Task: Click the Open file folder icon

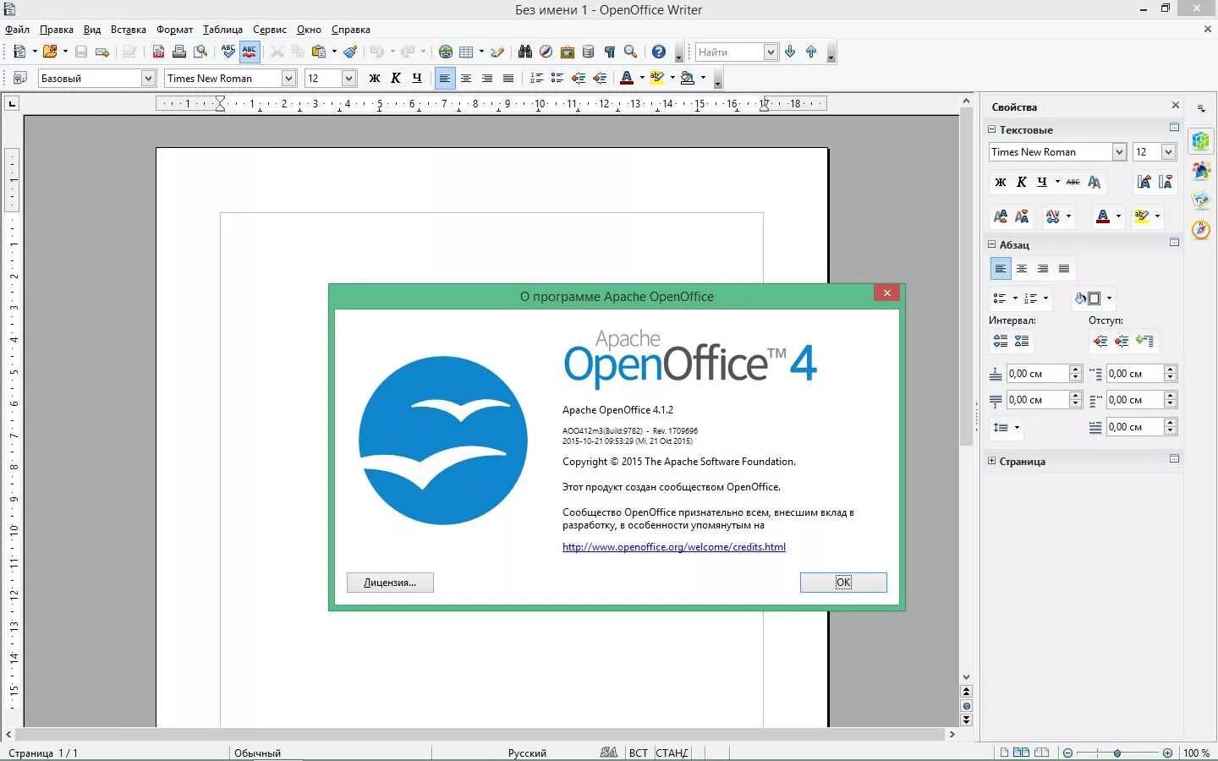Action: pos(50,52)
